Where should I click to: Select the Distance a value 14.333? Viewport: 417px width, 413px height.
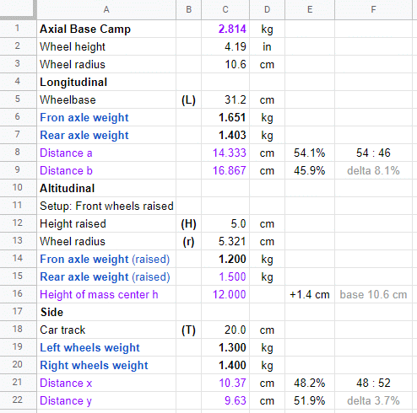[225, 153]
